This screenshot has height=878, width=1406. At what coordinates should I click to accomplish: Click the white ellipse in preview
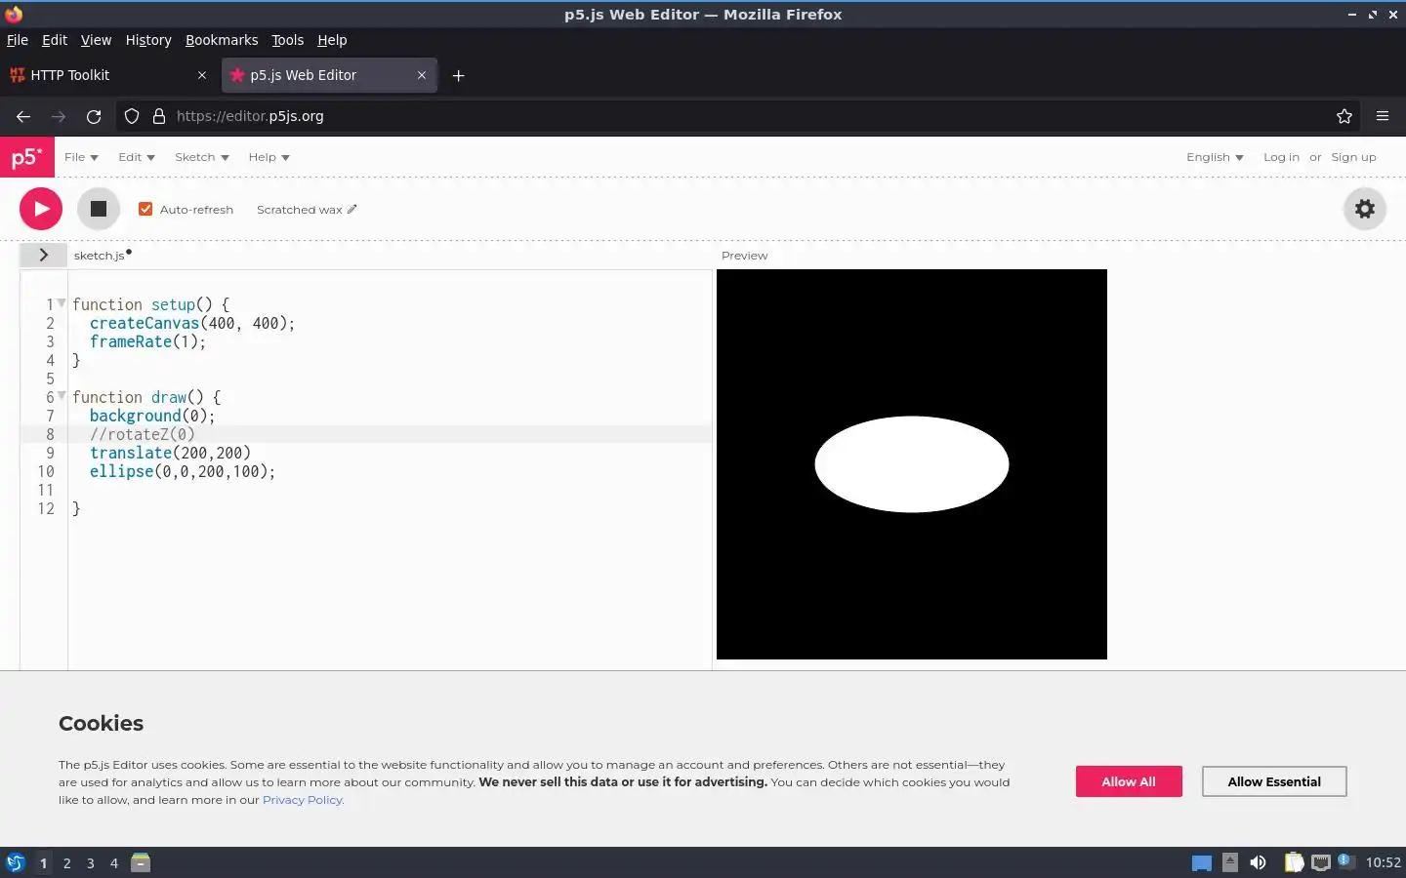[x=912, y=464]
